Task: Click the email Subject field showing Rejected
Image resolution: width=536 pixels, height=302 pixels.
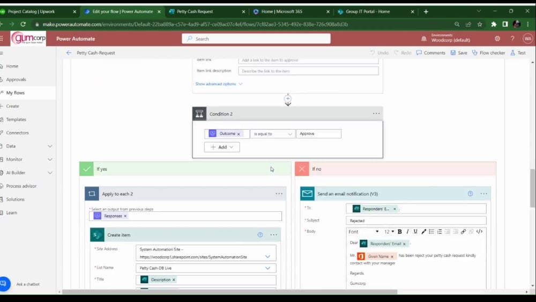Action: (x=416, y=220)
